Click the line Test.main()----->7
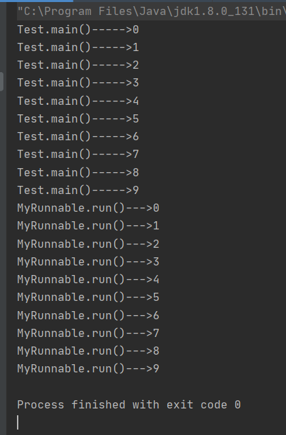Screen dimensions: 286x435 78,155
